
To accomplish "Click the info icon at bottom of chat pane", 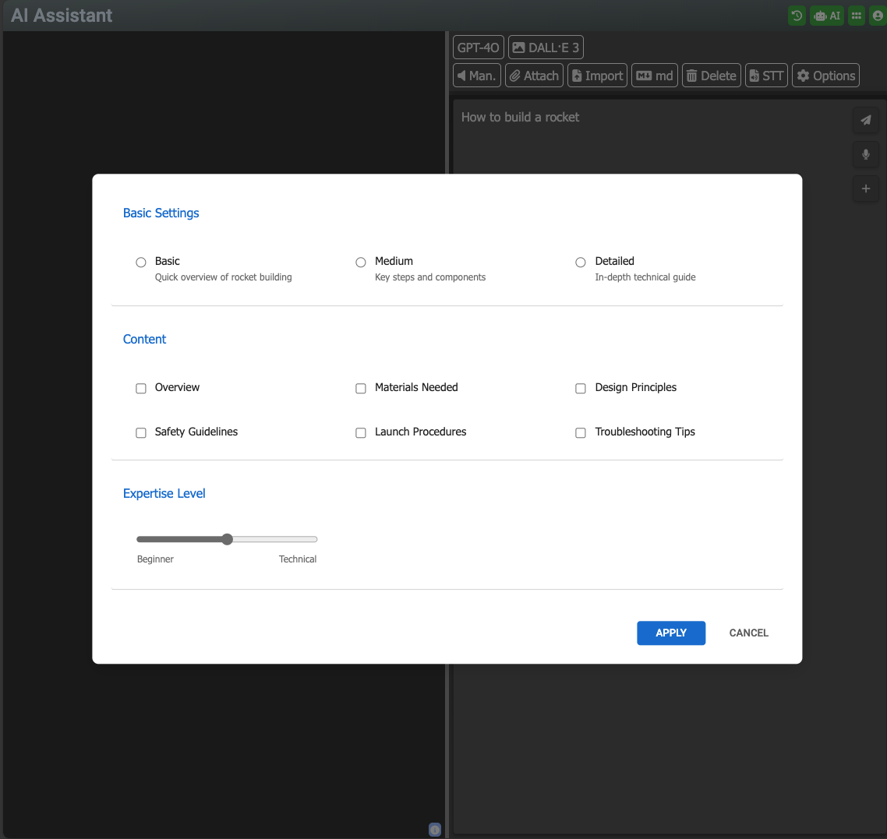I will tap(434, 830).
